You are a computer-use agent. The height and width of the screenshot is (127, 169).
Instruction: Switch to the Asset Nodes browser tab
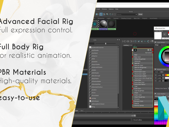click(154, 18)
